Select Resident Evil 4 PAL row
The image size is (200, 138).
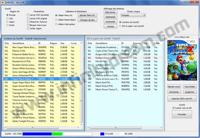tap(42, 61)
